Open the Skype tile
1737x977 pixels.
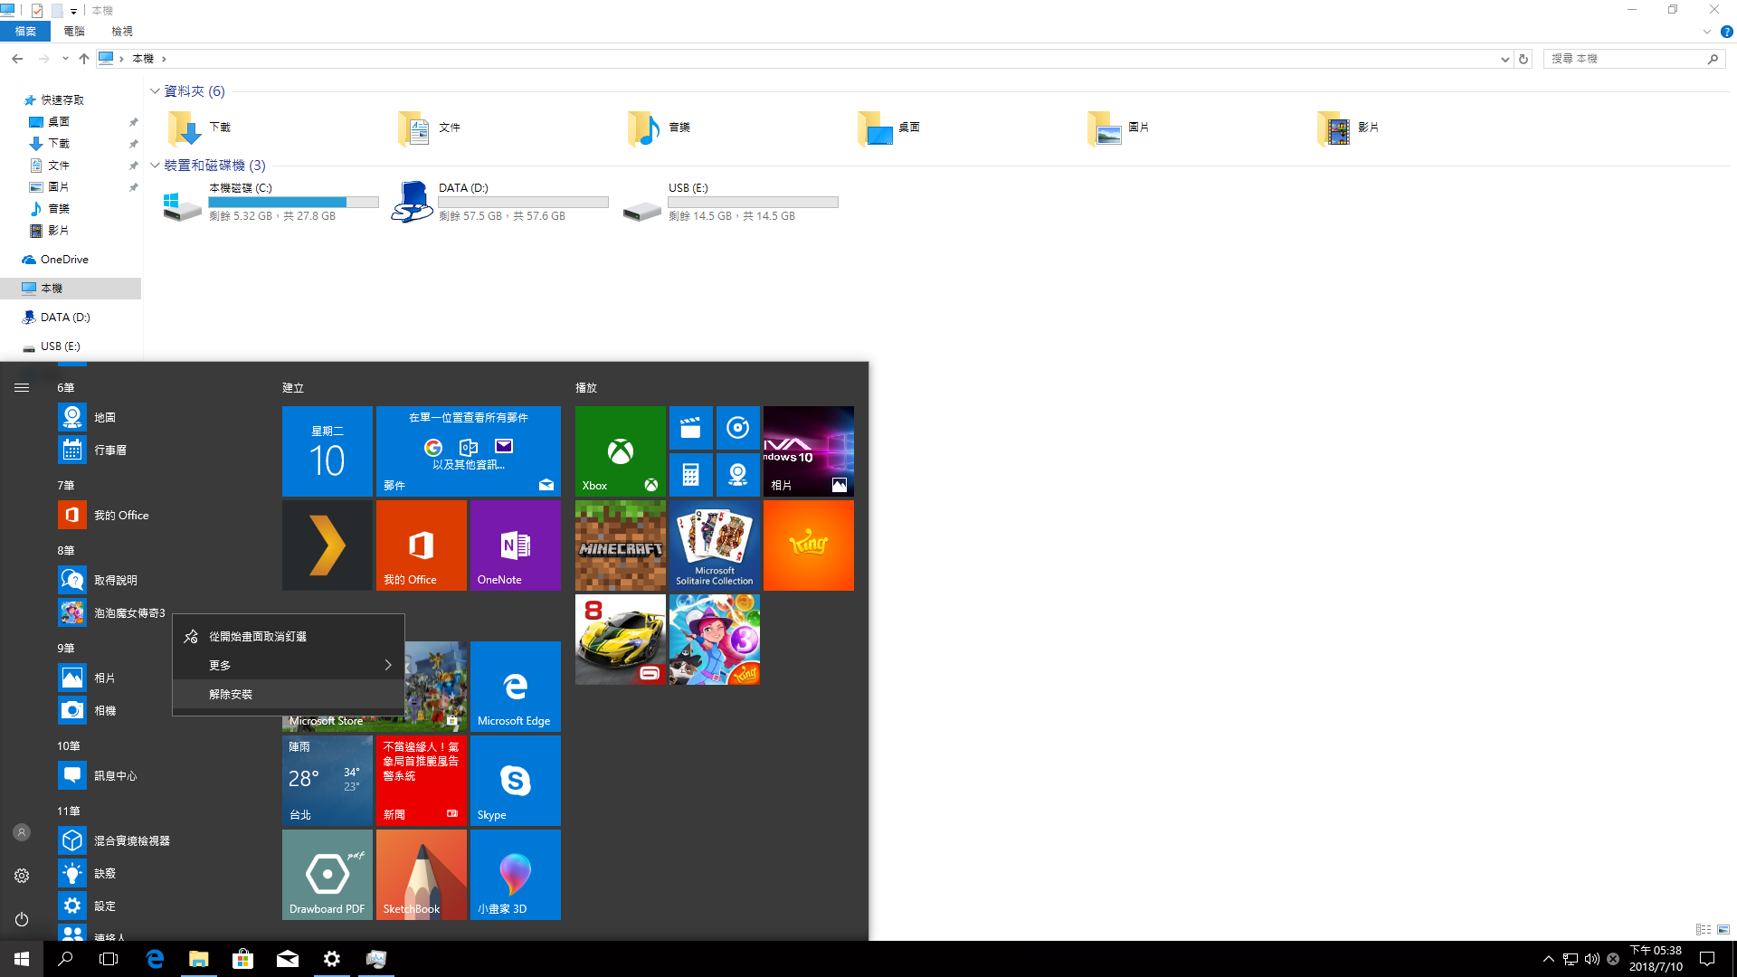pos(515,780)
